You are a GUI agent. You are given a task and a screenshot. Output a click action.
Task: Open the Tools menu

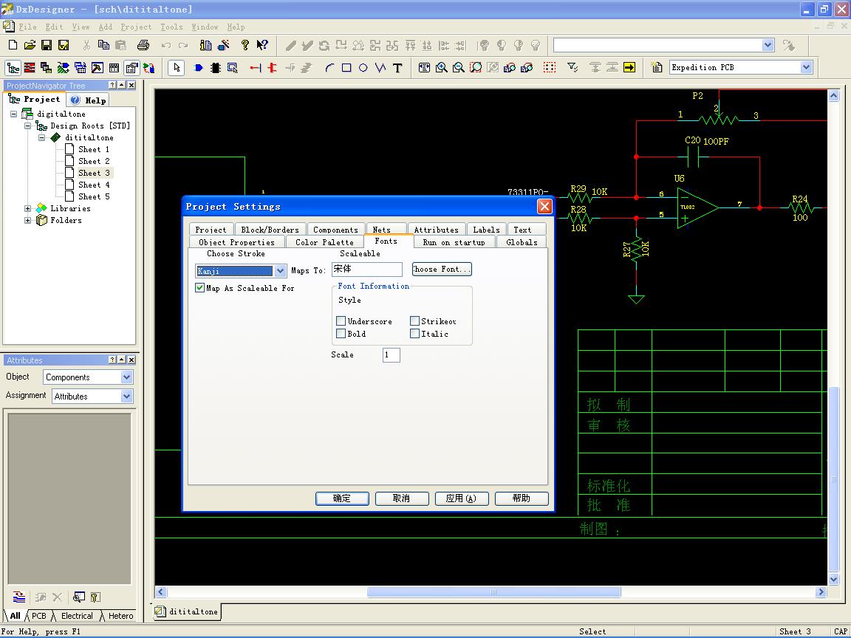171,27
